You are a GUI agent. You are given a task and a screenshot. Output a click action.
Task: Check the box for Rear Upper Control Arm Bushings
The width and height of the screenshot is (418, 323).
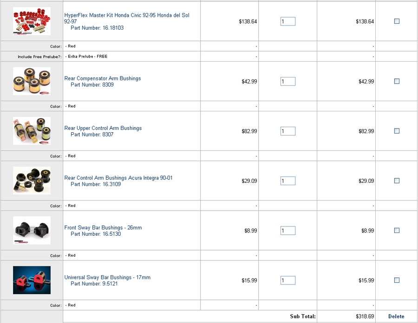point(397,131)
